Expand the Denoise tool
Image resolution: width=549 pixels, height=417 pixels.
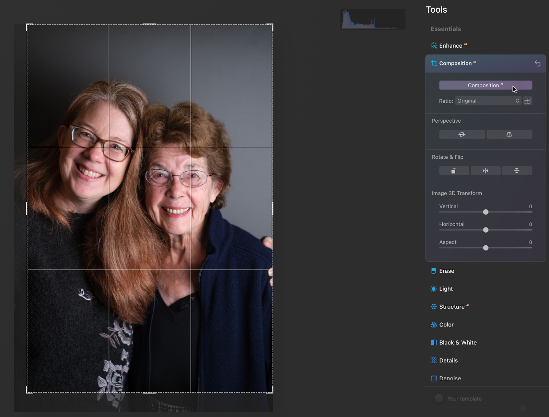pyautogui.click(x=450, y=378)
